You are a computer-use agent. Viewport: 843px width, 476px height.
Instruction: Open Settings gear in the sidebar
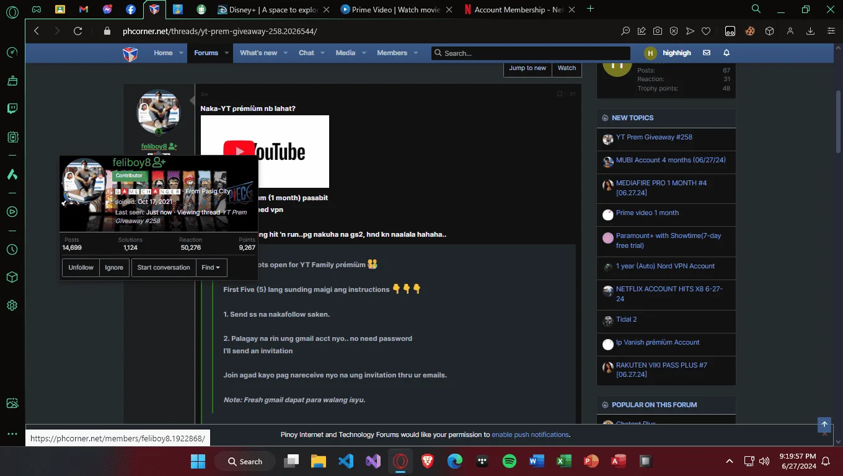tap(12, 305)
